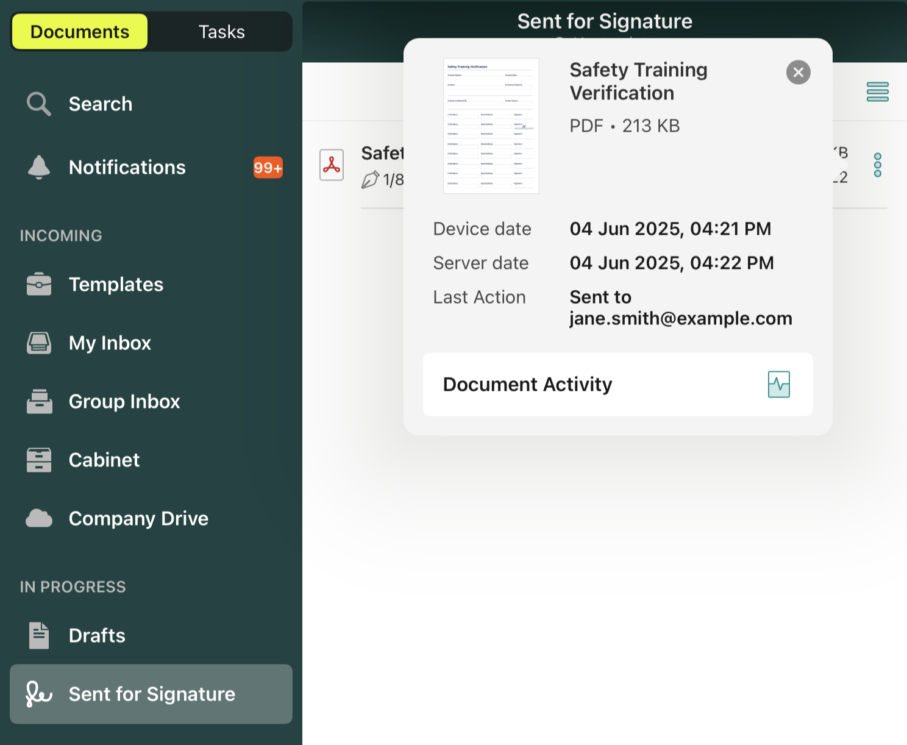The image size is (907, 745).
Task: Open Notifications via the bell icon
Action: 38,168
